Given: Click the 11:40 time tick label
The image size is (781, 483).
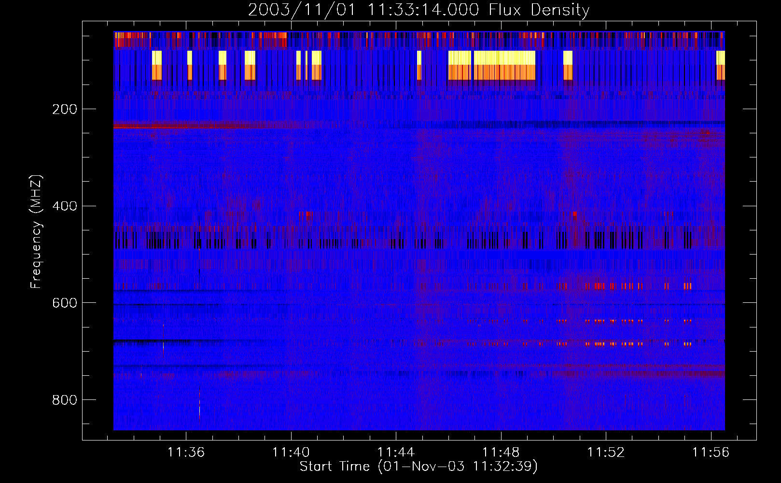Looking at the screenshot, I should (x=291, y=452).
